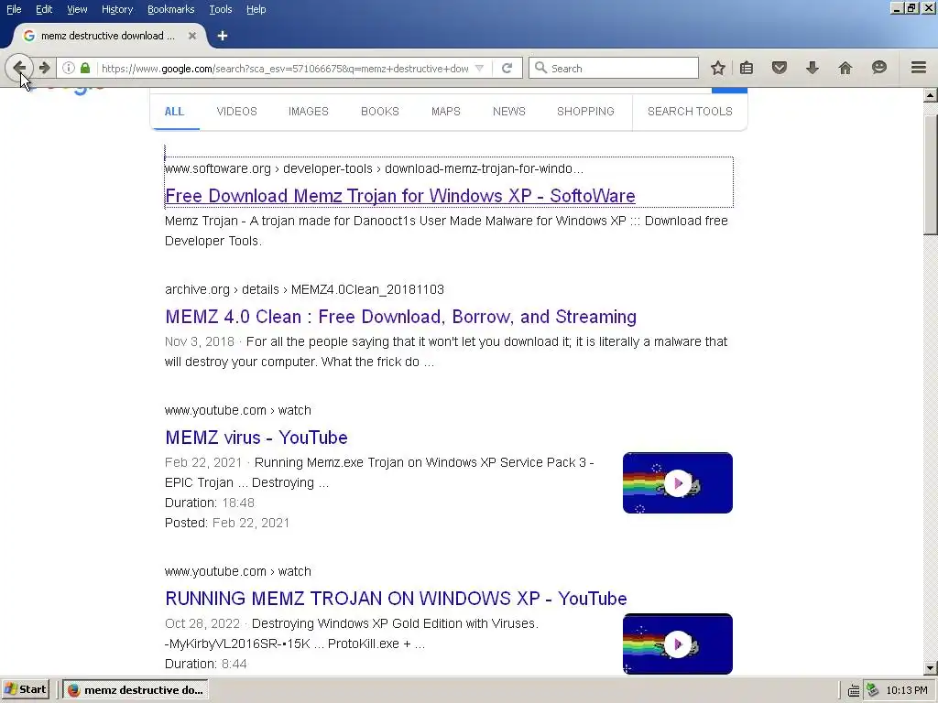Go forward with the arrow button
Viewport: 938px width, 703px height.
tap(44, 68)
